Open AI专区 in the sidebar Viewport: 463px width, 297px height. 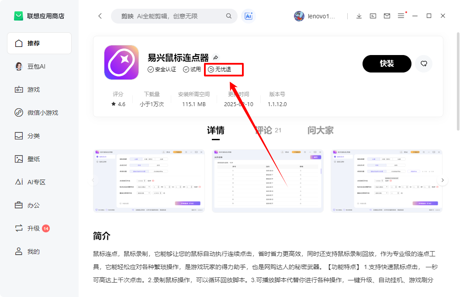tap(39, 182)
